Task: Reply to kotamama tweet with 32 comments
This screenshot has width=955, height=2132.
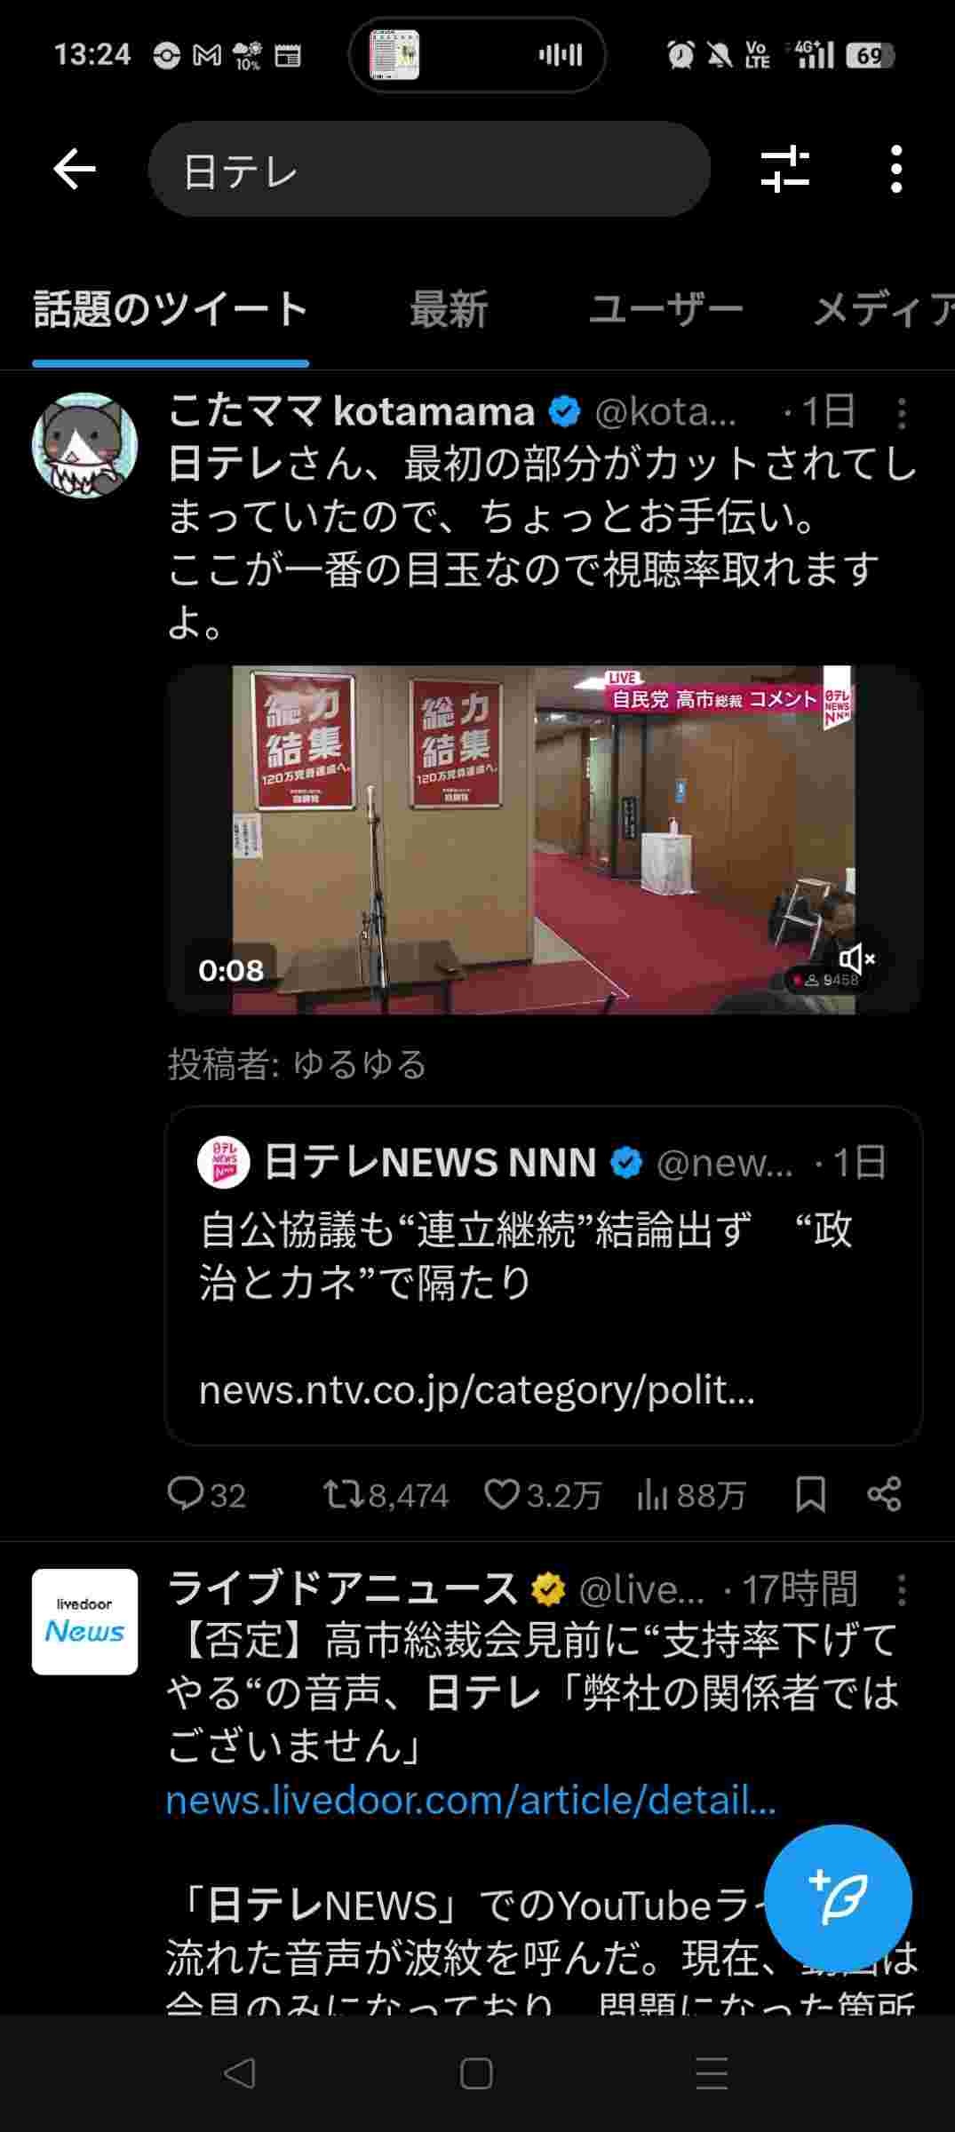Action: tap(206, 1494)
